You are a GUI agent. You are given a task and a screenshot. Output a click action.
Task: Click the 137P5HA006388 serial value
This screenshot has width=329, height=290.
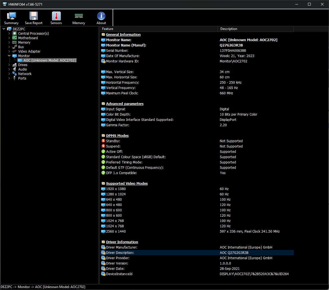[233, 50]
